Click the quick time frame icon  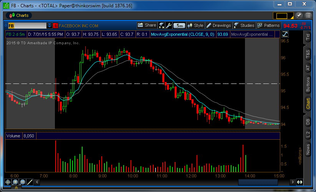[161, 25]
